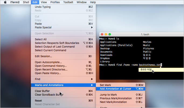The image size is (184, 108).
Task: Open the Toolbelt menu
Action: 68,2
